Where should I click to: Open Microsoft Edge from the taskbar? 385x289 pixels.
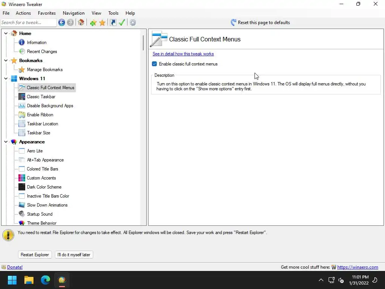[x=45, y=280]
